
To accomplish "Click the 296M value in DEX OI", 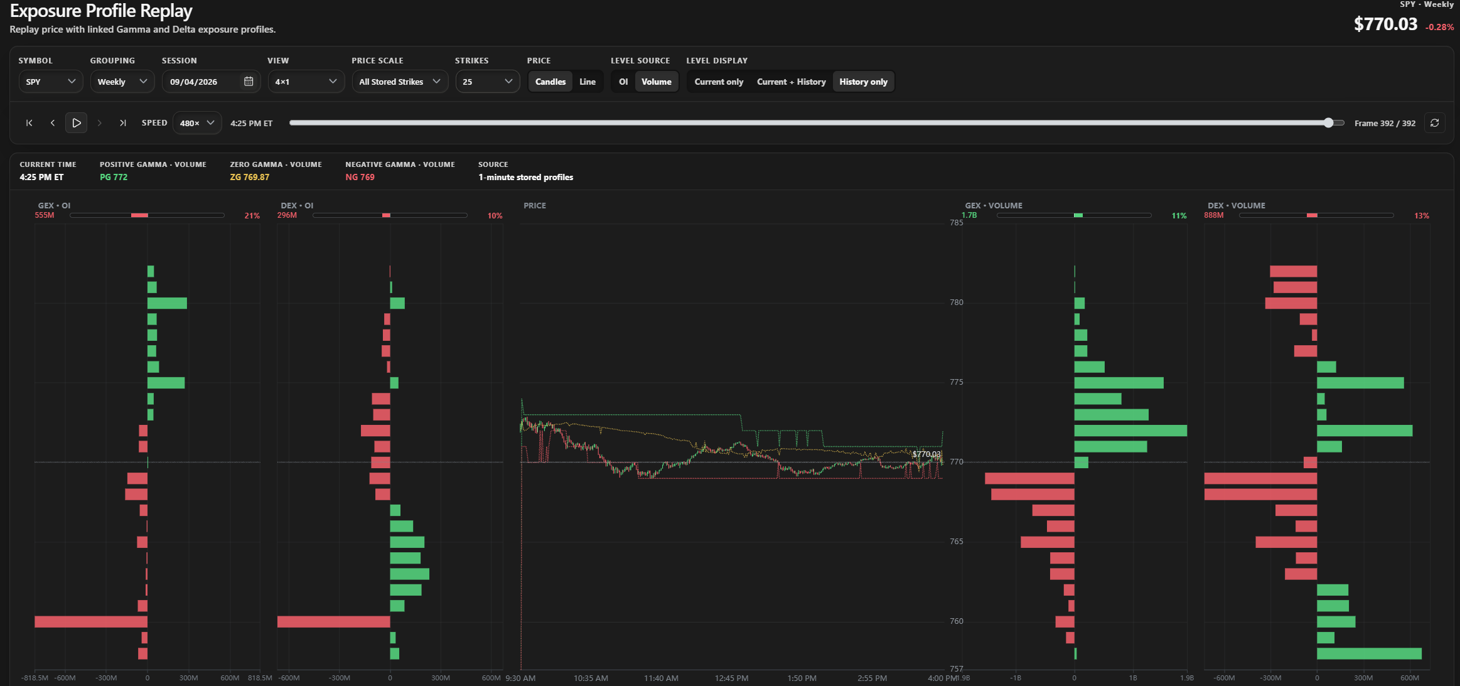I will click(287, 215).
